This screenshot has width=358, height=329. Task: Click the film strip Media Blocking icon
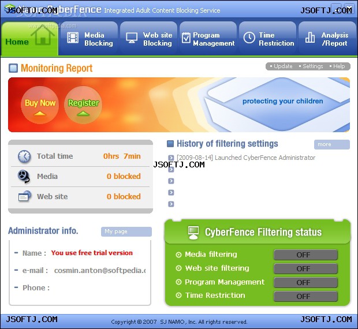pos(73,38)
